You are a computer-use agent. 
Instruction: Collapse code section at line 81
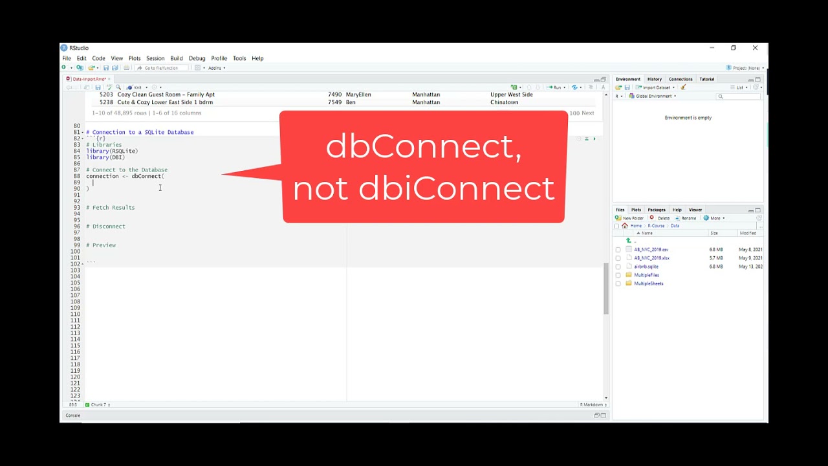click(x=83, y=132)
